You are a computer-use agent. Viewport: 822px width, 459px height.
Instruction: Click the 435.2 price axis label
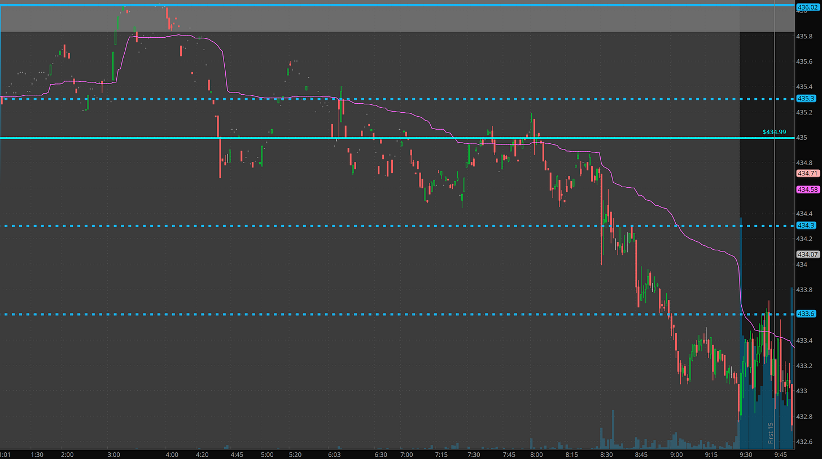click(x=804, y=112)
